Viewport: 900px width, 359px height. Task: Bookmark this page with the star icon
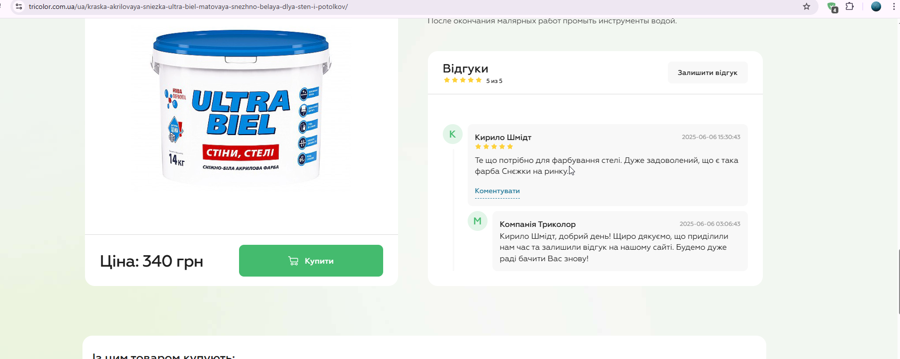[x=807, y=6]
